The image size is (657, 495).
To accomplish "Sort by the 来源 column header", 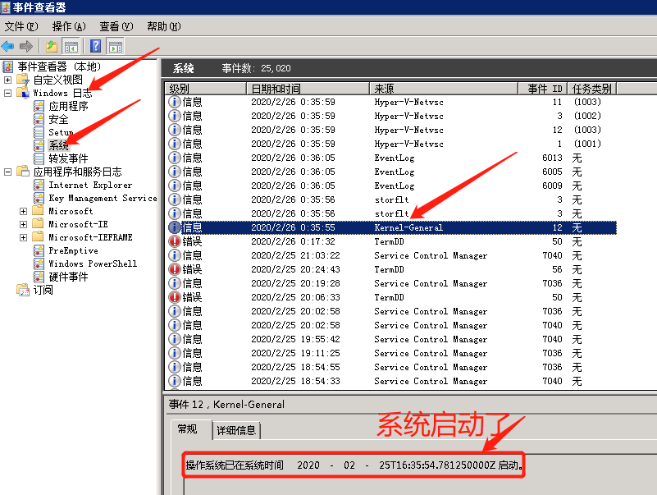I will point(444,89).
